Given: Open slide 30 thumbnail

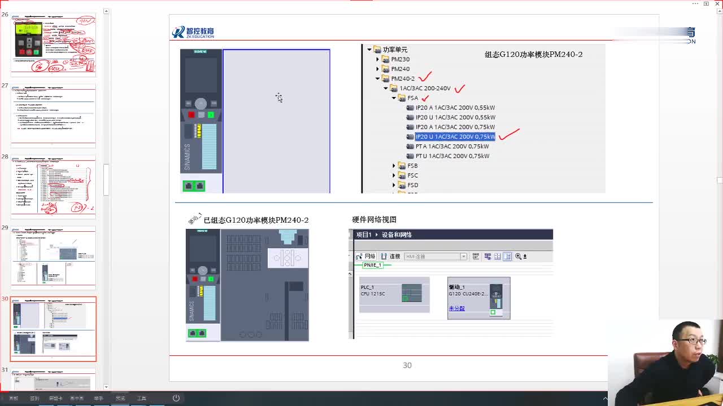Looking at the screenshot, I should pyautogui.click(x=53, y=329).
